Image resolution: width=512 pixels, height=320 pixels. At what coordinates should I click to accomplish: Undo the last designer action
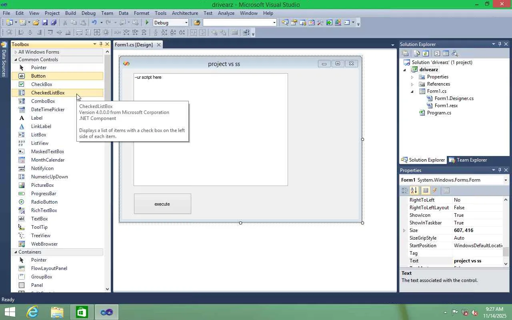[x=94, y=23]
